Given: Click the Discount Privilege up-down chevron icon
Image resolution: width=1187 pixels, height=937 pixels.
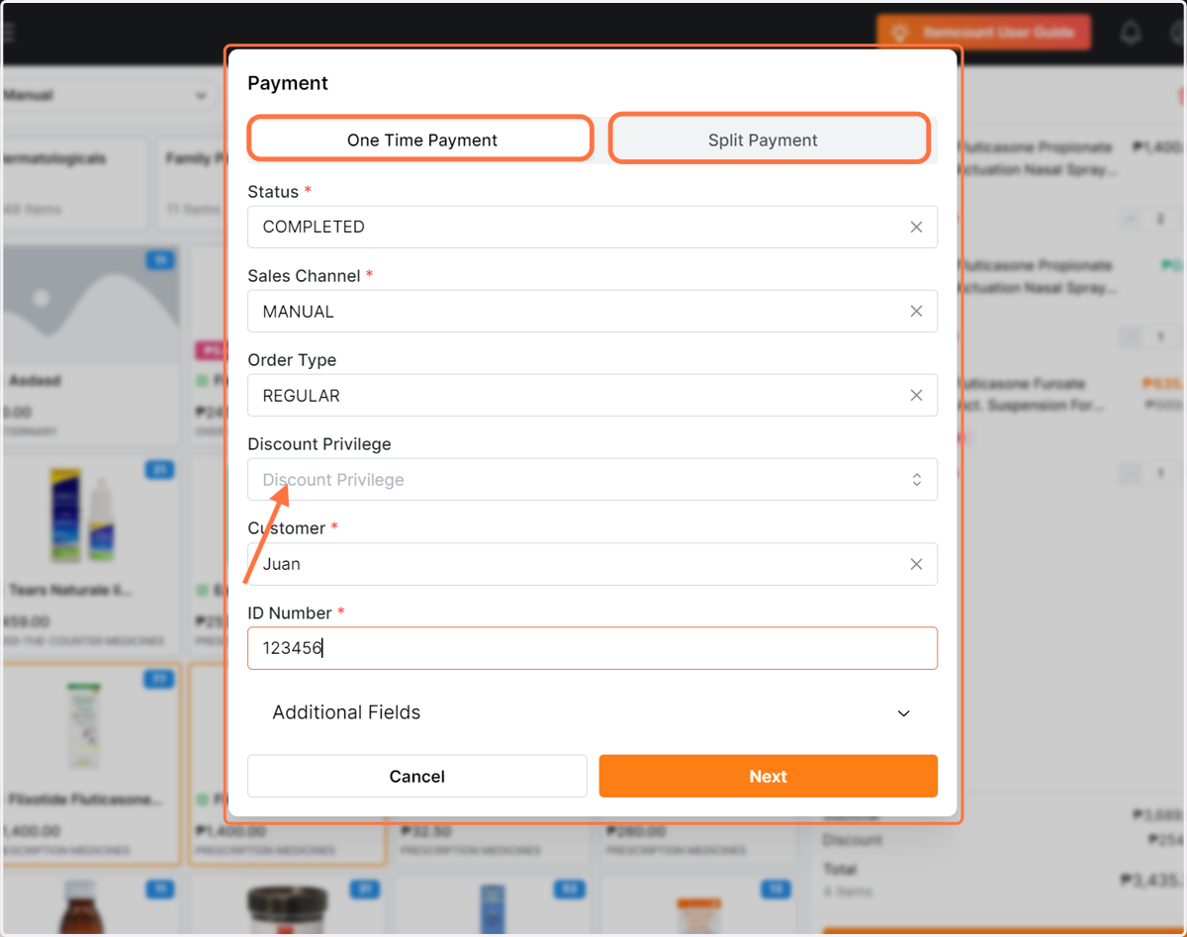Looking at the screenshot, I should coord(917,480).
